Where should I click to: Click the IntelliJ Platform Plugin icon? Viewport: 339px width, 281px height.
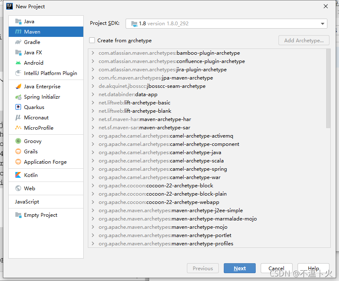click(18, 73)
